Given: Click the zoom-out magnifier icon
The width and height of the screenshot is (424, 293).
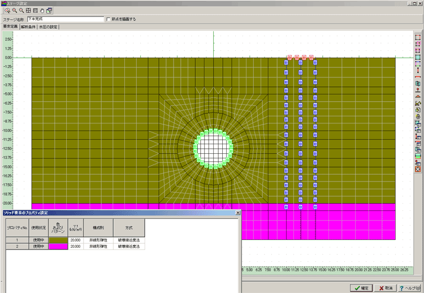Looking at the screenshot, I should pyautogui.click(x=21, y=11).
